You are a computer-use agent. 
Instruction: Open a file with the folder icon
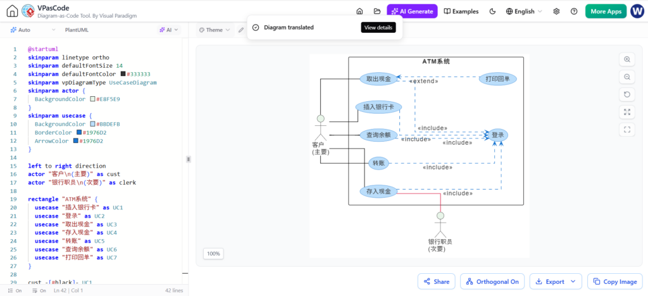coord(377,11)
